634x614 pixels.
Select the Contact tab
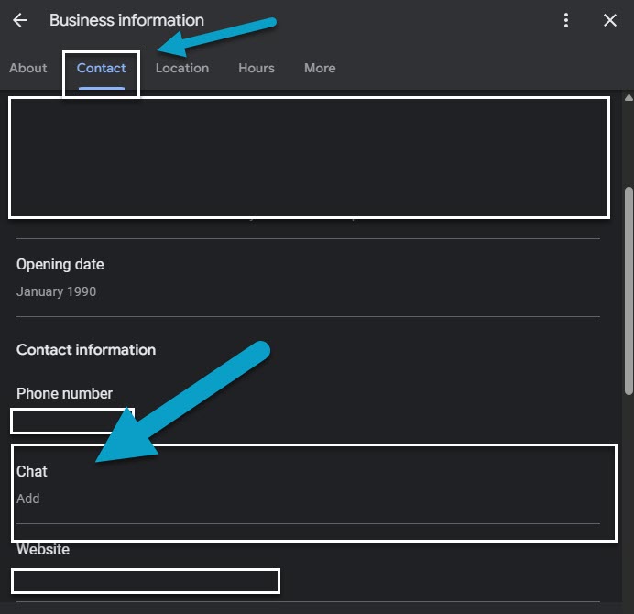(101, 68)
